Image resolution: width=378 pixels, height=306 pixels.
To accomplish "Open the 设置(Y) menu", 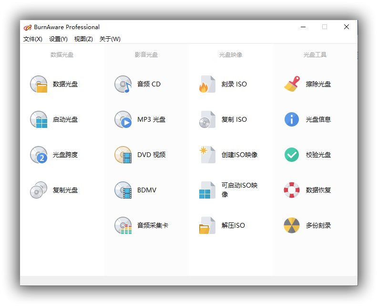I will [x=58, y=39].
